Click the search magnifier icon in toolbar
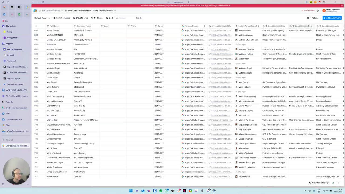 point(117,18)
